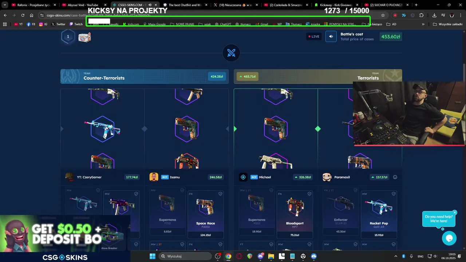This screenshot has width=466, height=262.
Task: Open the Space Race P2000 item card
Action: click(206, 215)
